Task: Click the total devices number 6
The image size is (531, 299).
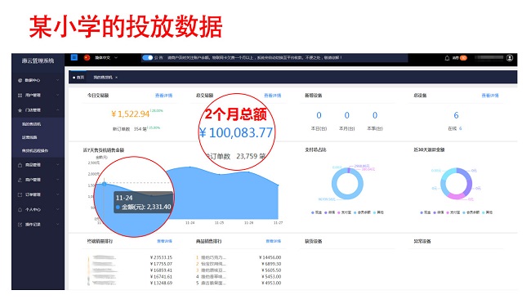Action: point(456,115)
